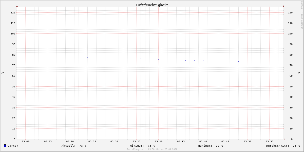Click the 05:30 time axis label
This screenshot has height=152, width=304.
pos(159,141)
